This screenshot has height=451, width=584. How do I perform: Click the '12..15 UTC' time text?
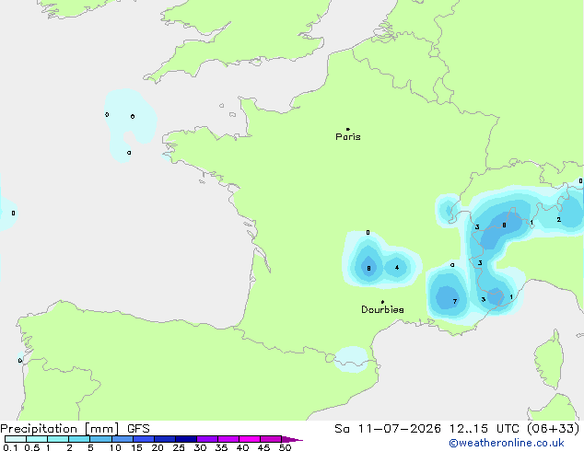(x=484, y=429)
